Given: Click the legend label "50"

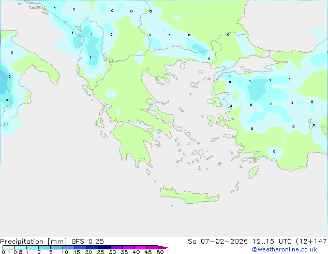Looking at the screenshot, I should pos(160,252).
